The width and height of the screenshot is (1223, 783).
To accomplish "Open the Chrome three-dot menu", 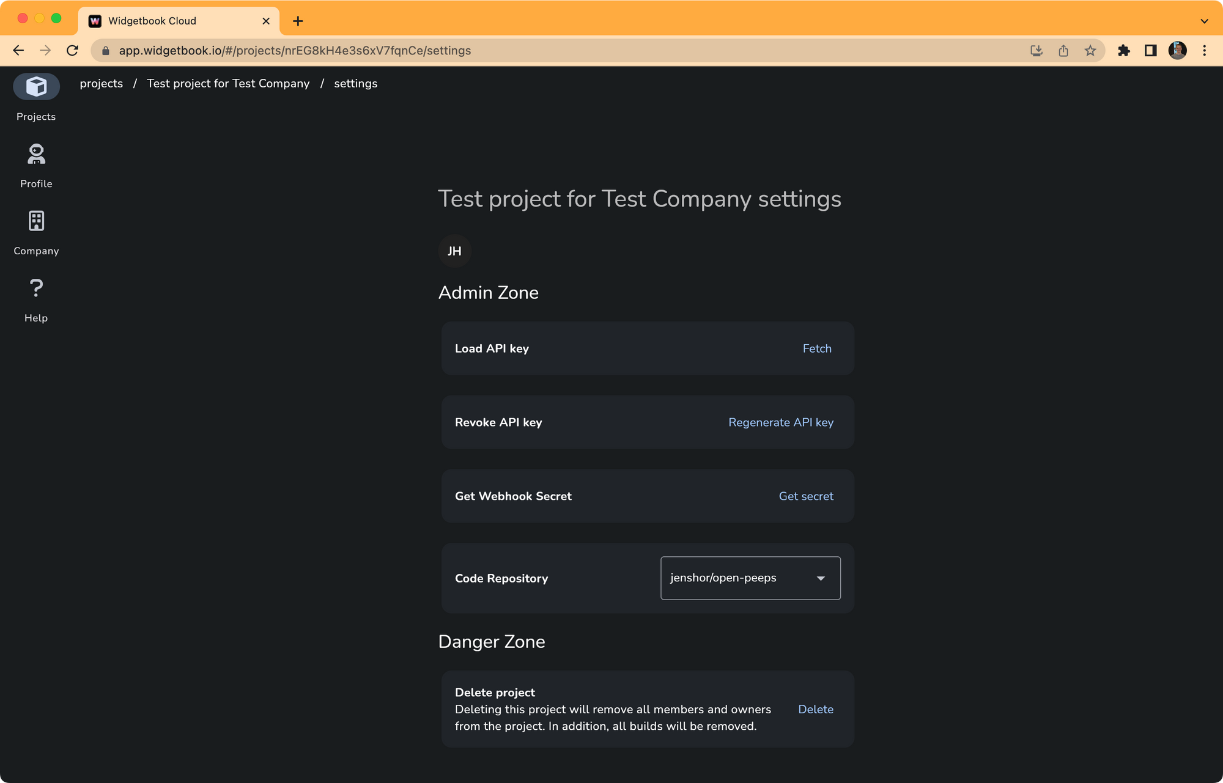I will [x=1204, y=51].
